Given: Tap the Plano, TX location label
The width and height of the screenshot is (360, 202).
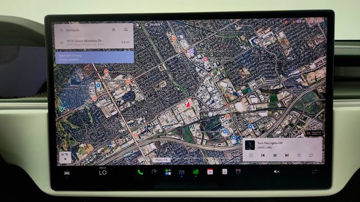Looking at the screenshot, I should click(162, 160).
